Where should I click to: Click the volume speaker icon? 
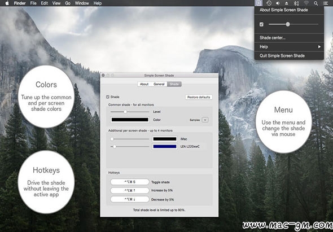(x=278, y=3)
